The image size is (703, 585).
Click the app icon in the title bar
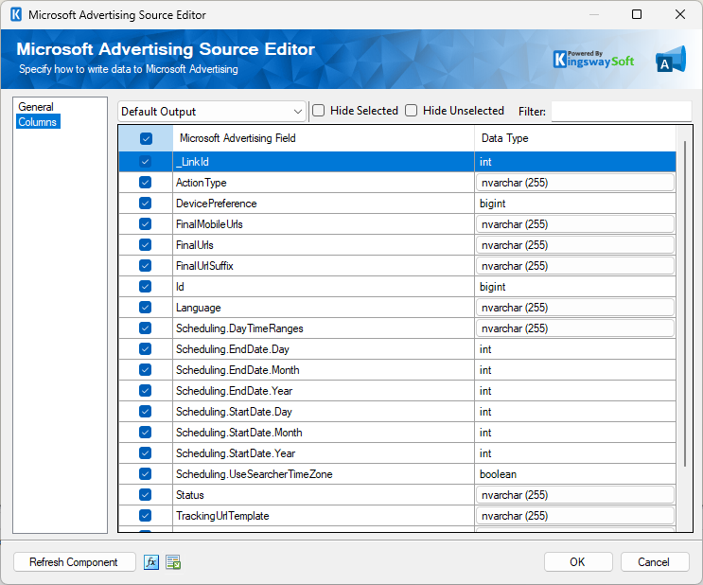(x=15, y=15)
